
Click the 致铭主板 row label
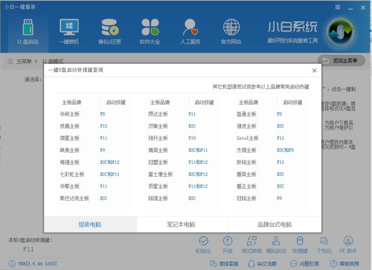coord(247,162)
